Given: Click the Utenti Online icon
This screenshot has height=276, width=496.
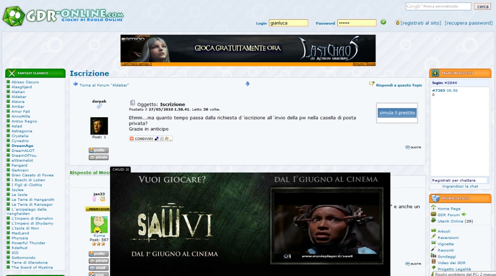Looking at the screenshot, I should click(x=434, y=220).
